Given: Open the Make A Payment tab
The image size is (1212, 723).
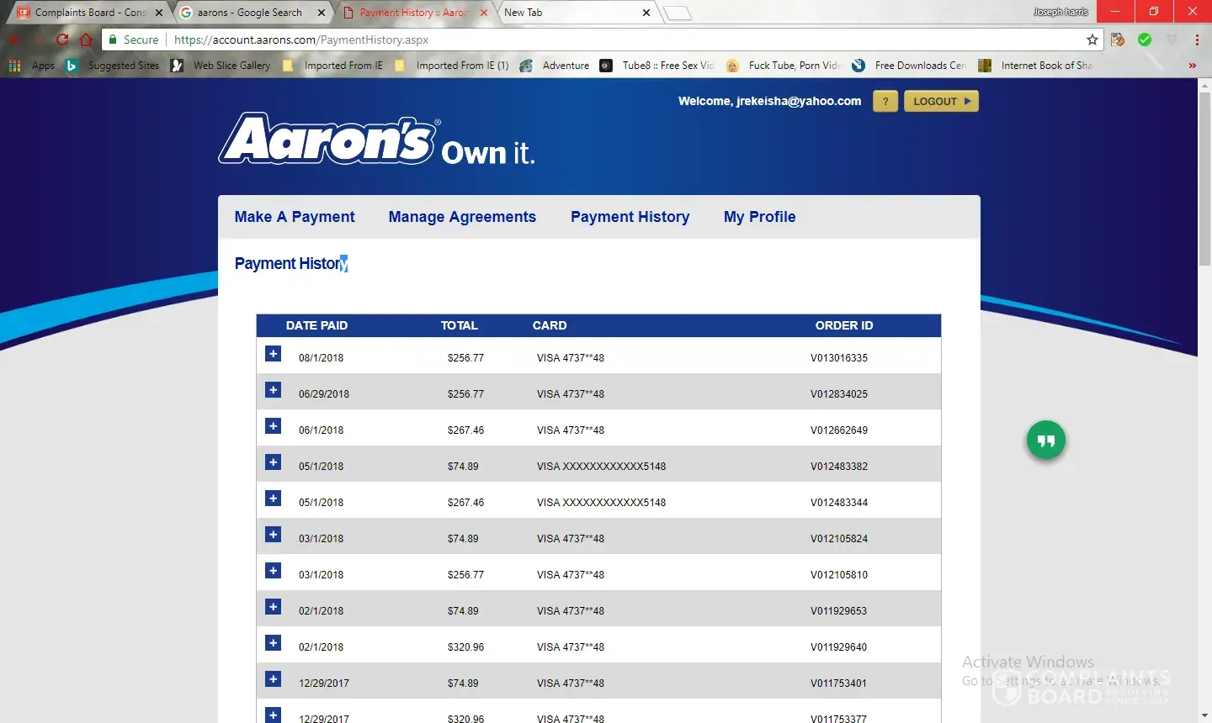Looking at the screenshot, I should click(295, 217).
